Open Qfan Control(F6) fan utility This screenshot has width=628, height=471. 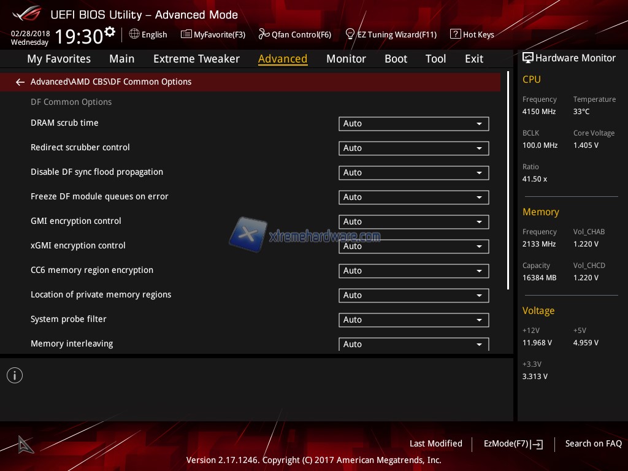tap(295, 34)
